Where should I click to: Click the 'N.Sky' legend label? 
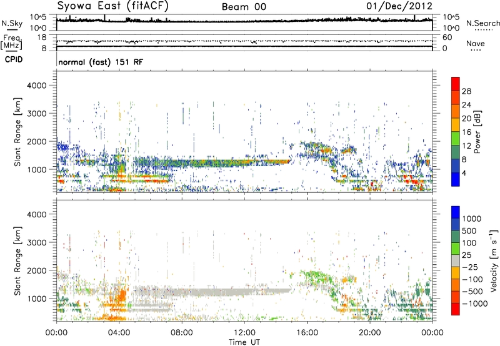click(12, 23)
